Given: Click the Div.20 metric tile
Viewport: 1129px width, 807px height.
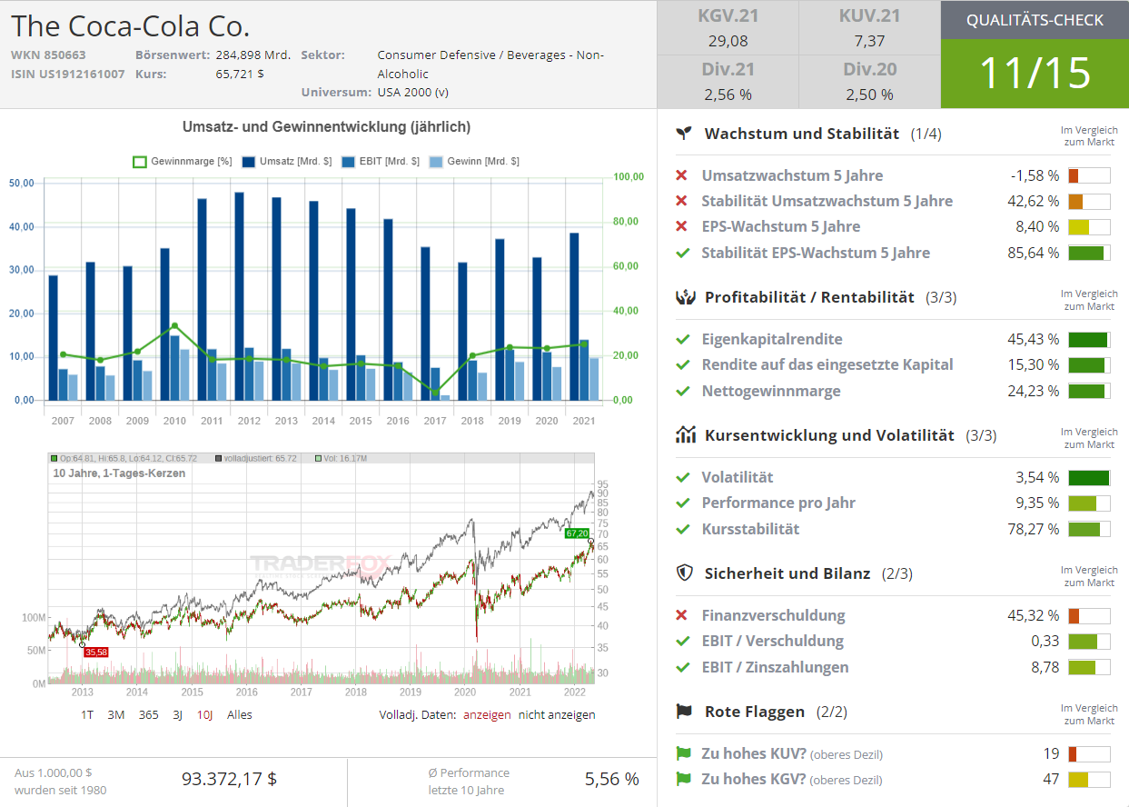Looking at the screenshot, I should [x=870, y=82].
